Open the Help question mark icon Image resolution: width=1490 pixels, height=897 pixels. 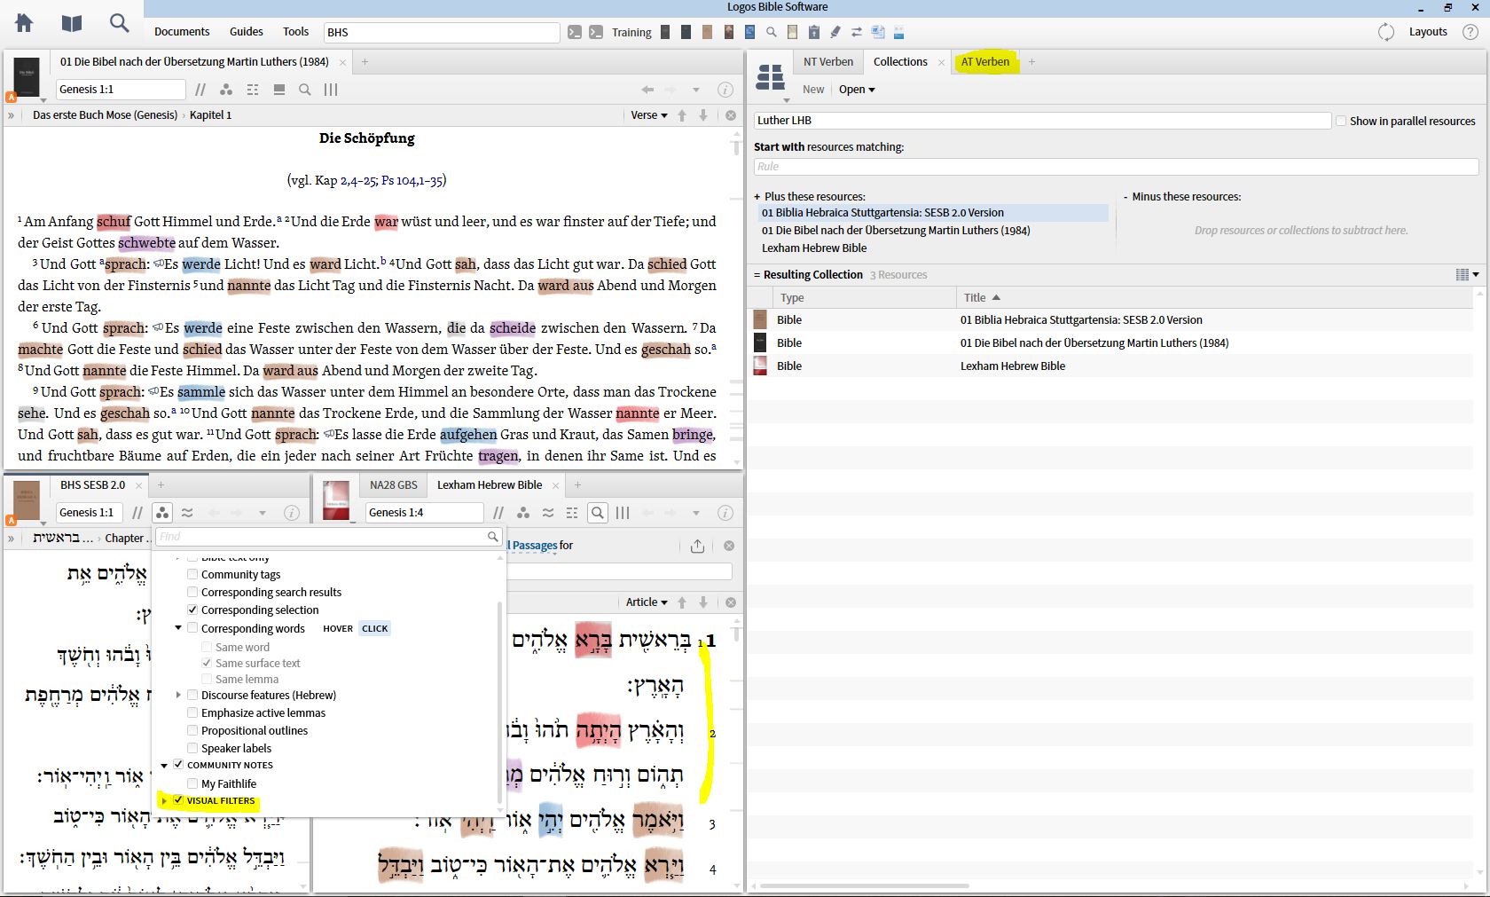coord(1470,32)
